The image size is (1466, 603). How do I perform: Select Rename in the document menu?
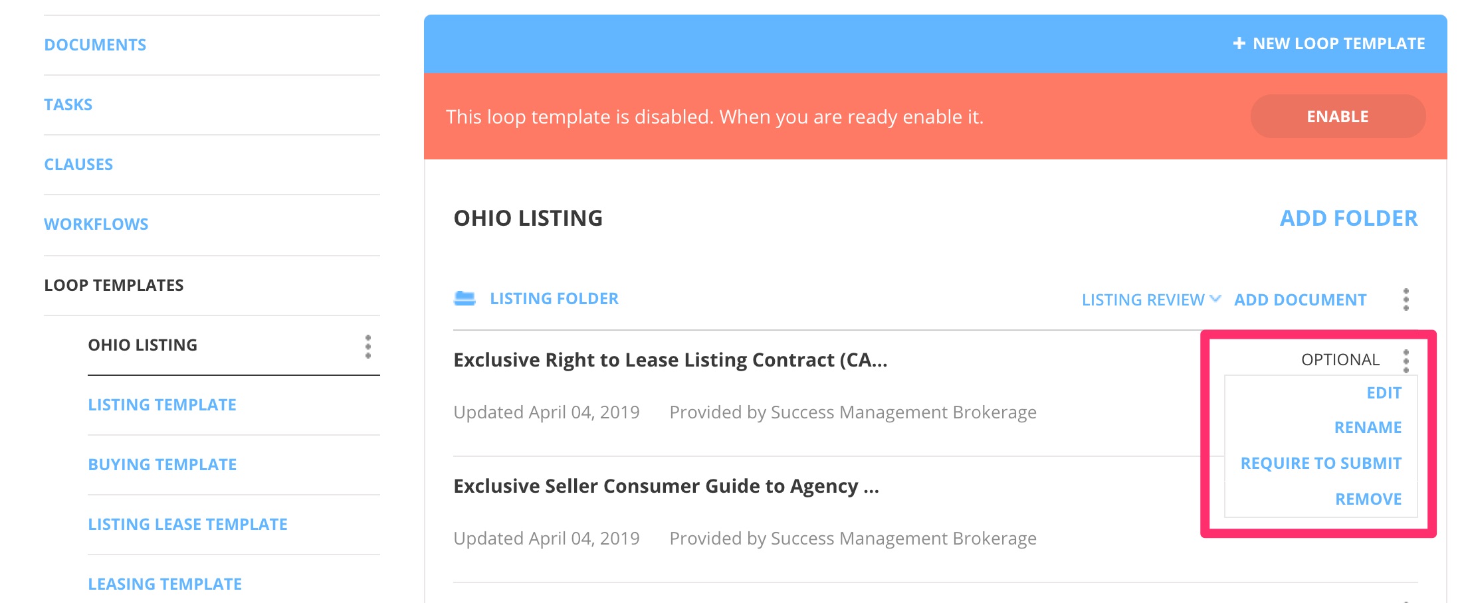click(1368, 428)
